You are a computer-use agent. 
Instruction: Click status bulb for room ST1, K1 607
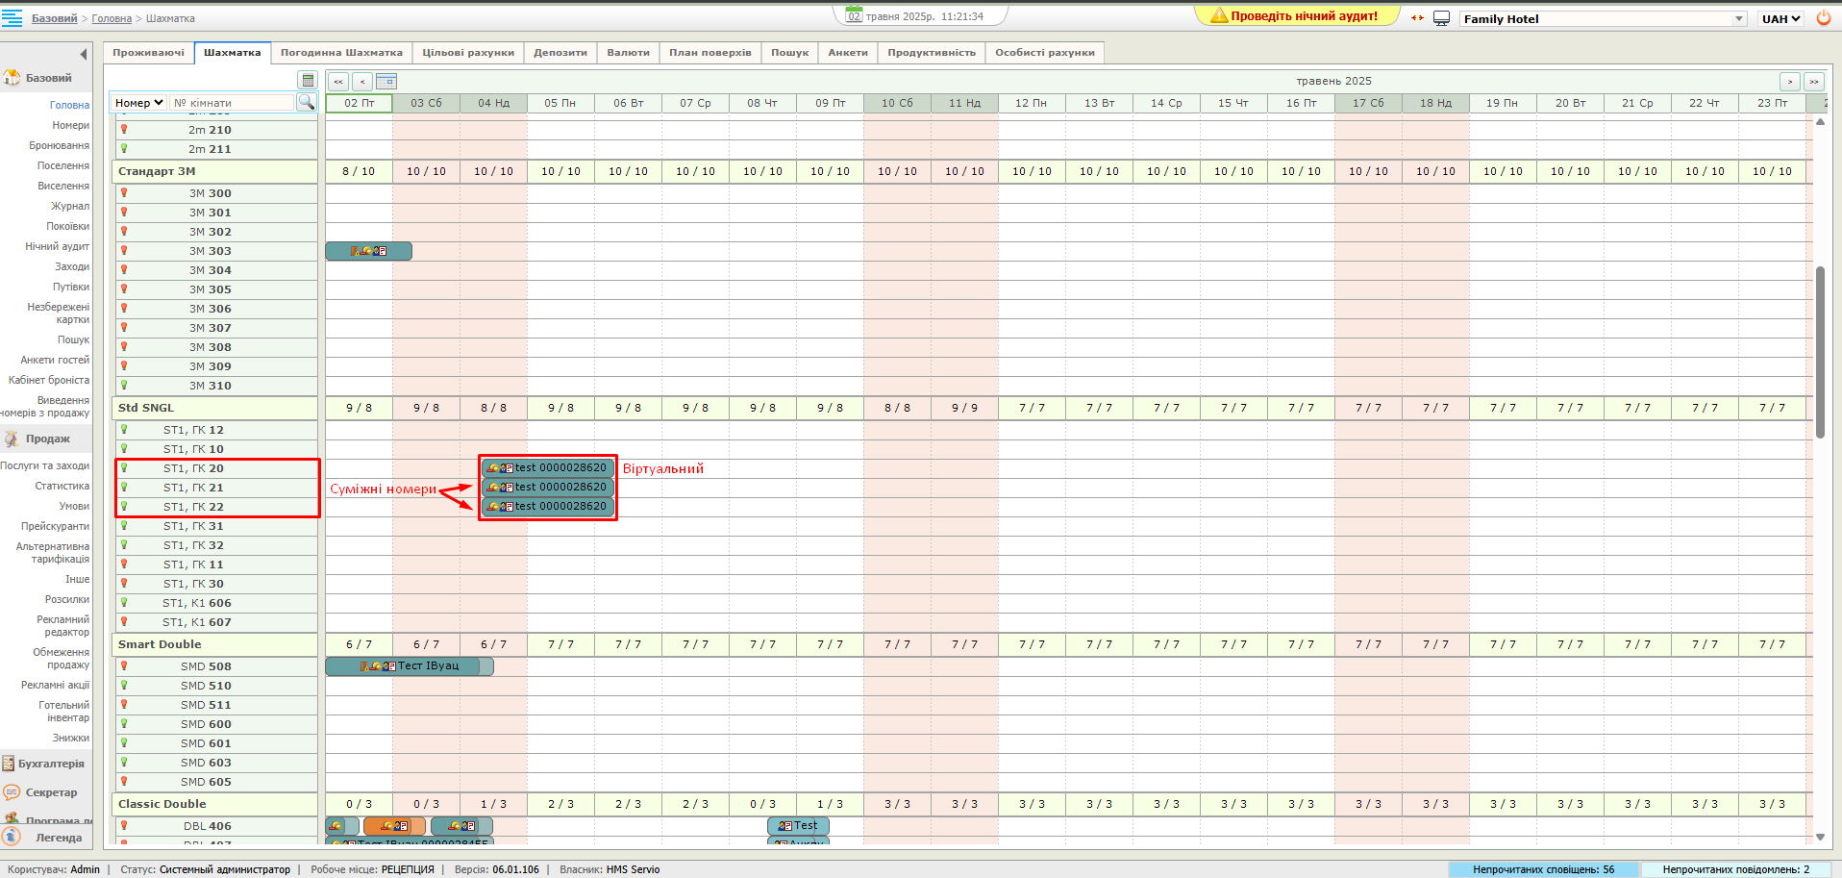(124, 622)
